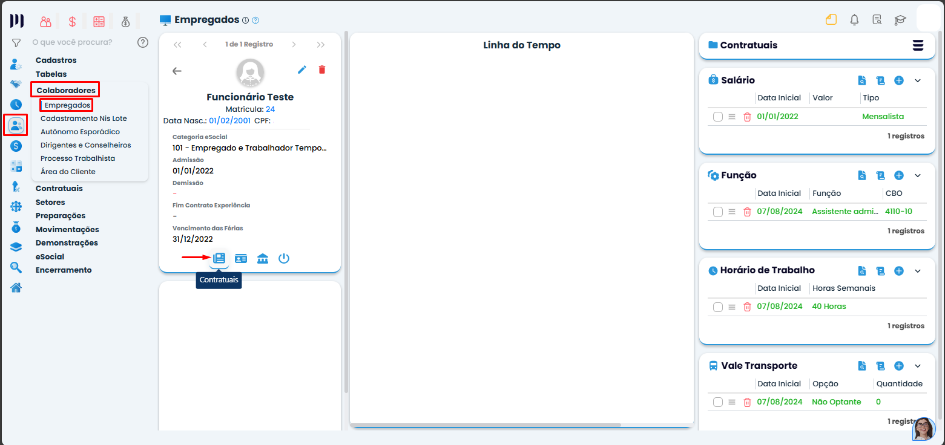This screenshot has width=945, height=445.
Task: Open Contratuais icon below employee card
Action: point(219,258)
